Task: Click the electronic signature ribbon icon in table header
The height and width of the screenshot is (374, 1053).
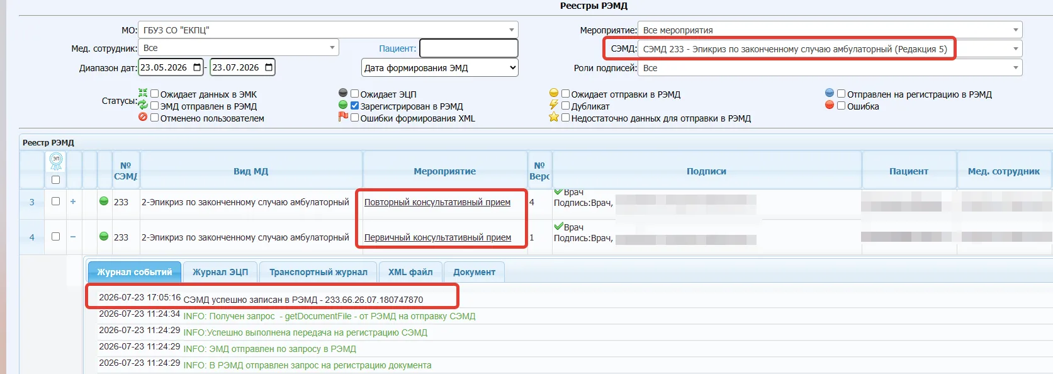Action: point(56,162)
